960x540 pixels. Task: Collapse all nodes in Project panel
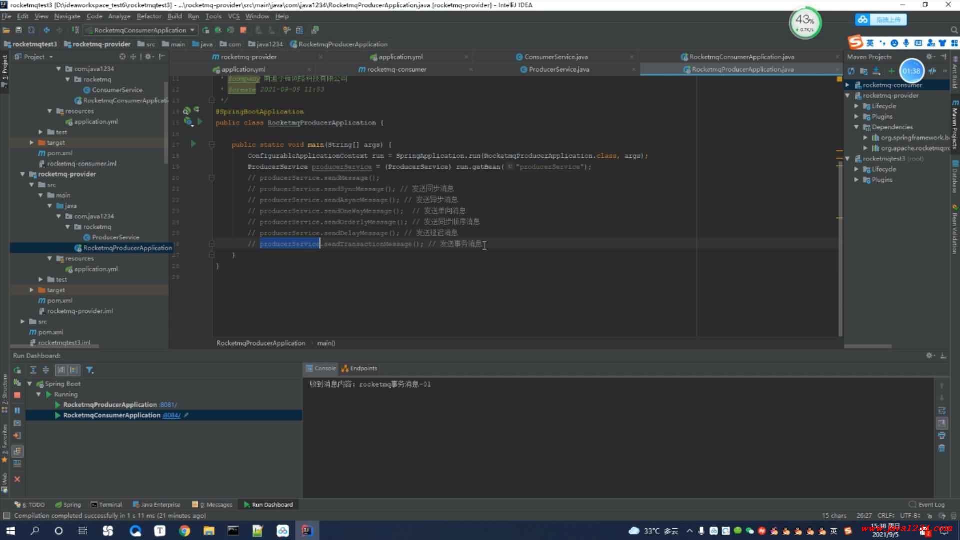(x=133, y=57)
